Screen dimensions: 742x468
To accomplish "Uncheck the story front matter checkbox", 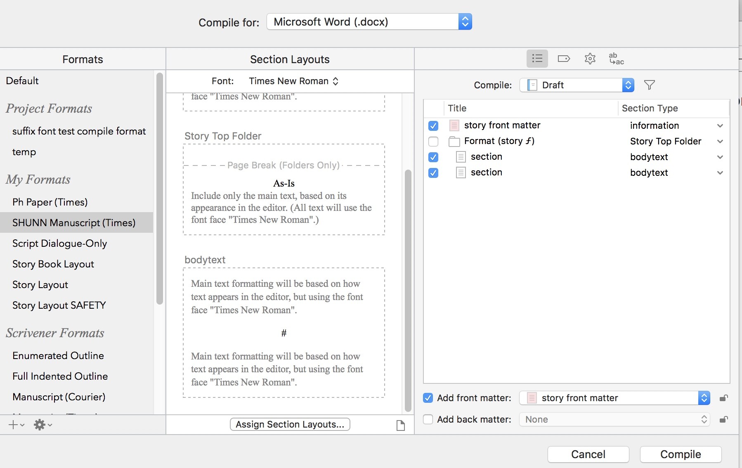I will [x=433, y=125].
